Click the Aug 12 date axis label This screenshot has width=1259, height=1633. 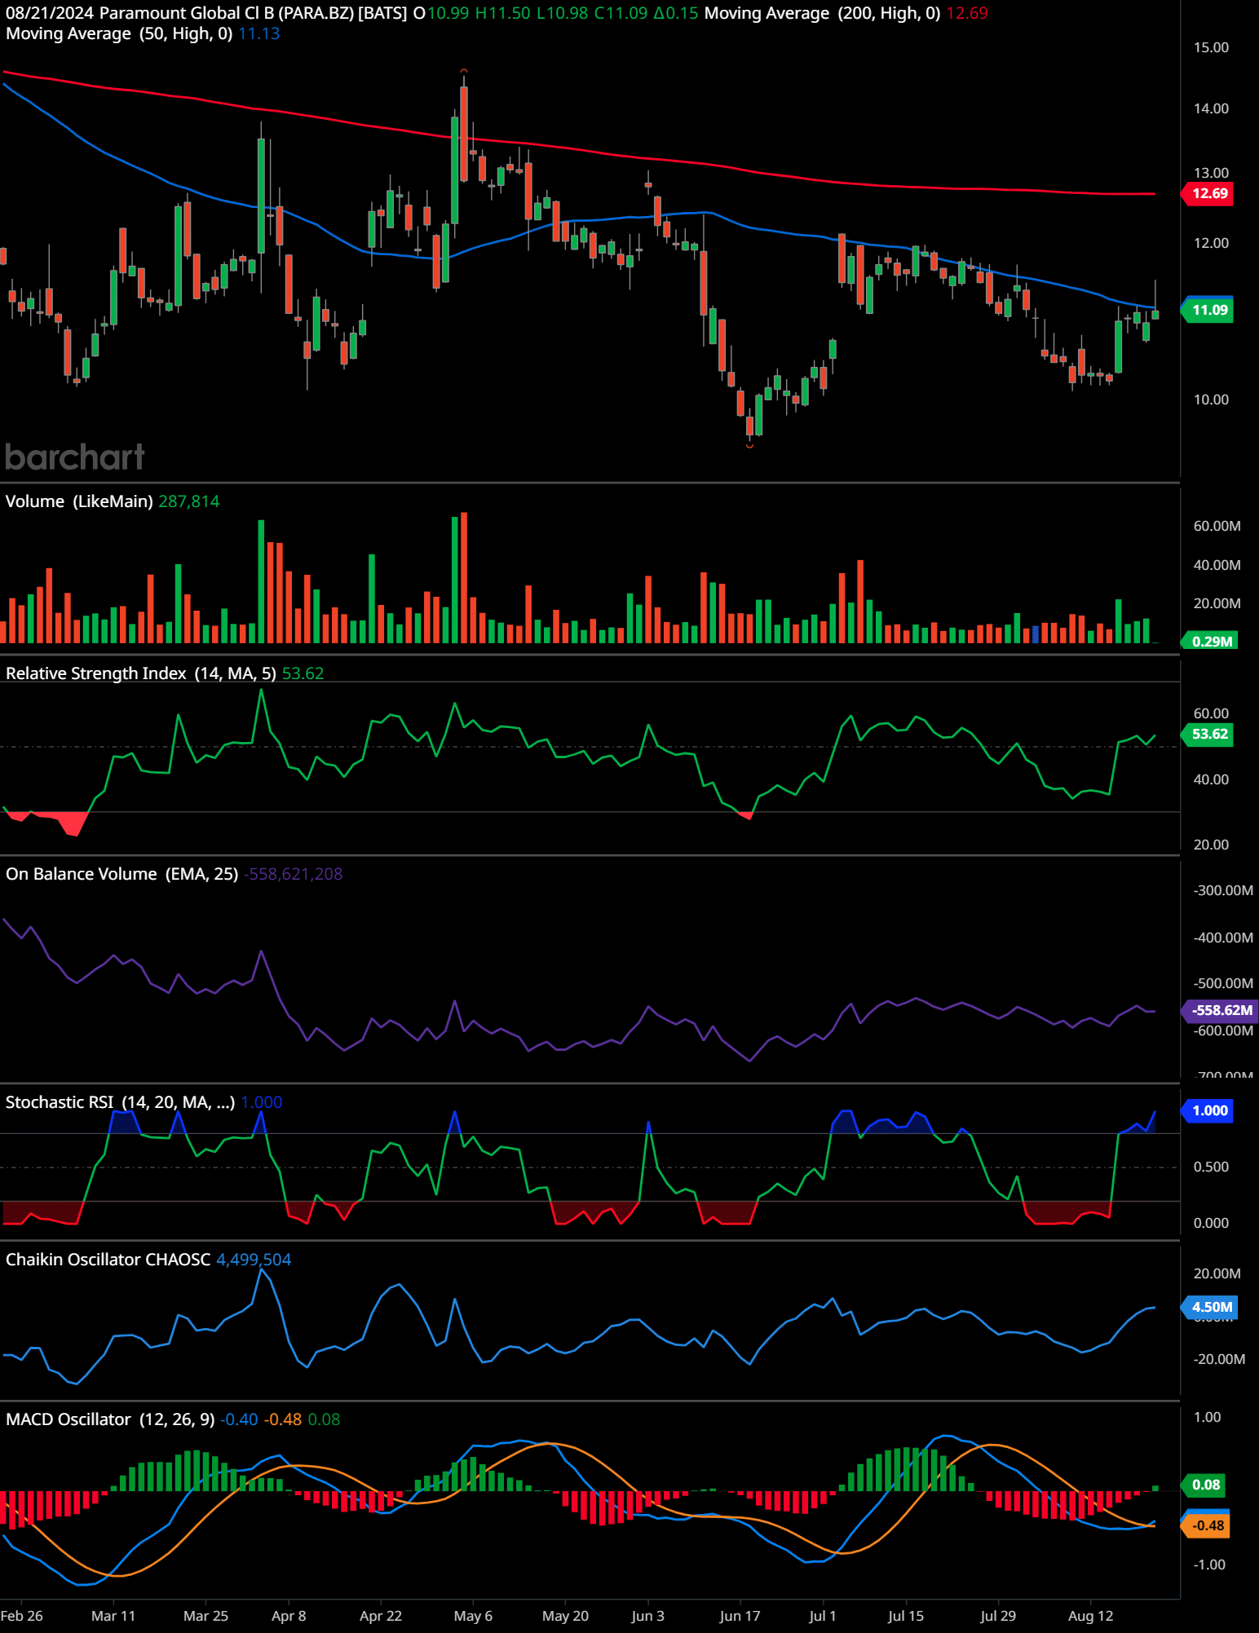[x=1090, y=1616]
